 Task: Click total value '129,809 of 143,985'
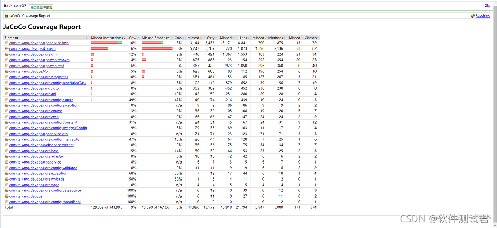[x=107, y=207]
